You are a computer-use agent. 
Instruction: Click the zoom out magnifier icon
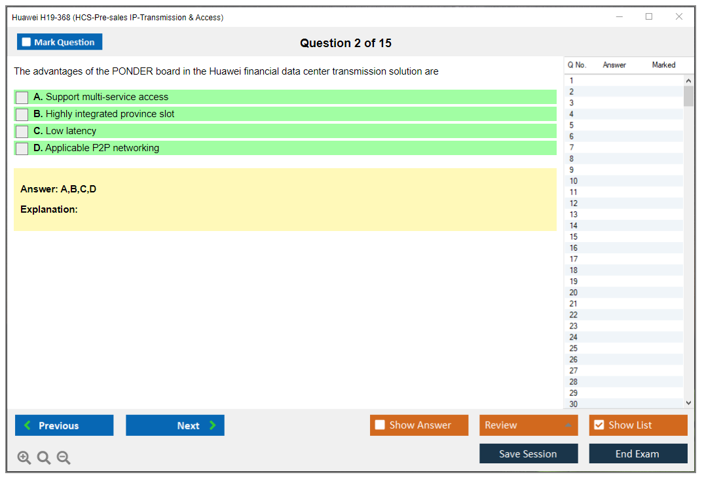coord(64,457)
